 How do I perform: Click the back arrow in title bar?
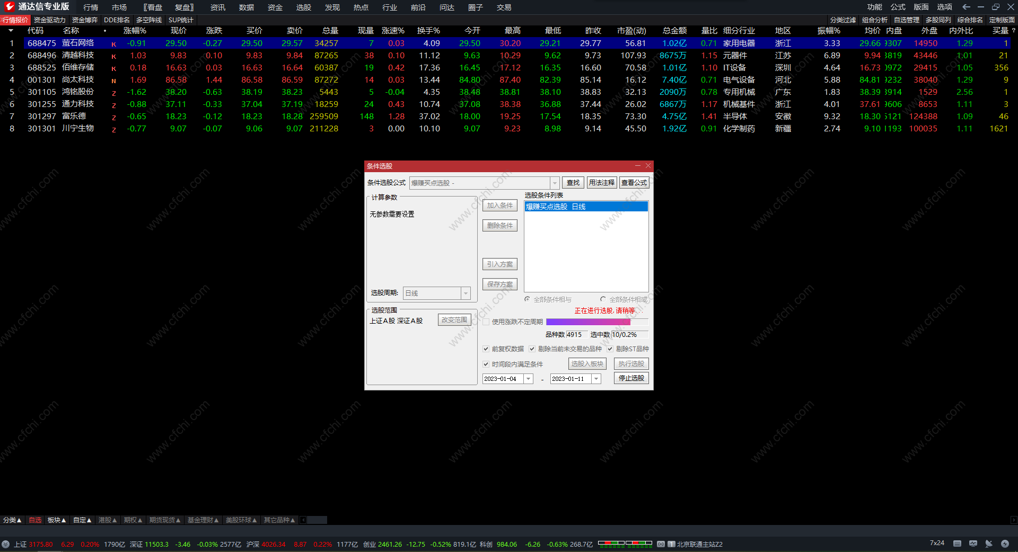(966, 7)
